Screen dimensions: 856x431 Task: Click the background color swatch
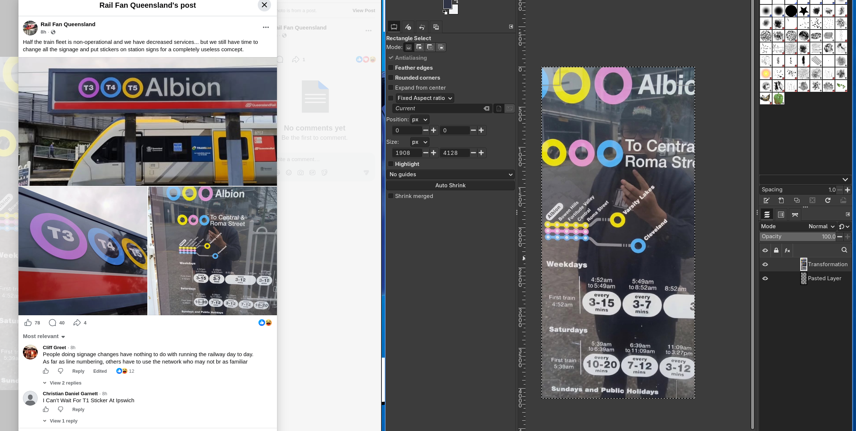455,10
